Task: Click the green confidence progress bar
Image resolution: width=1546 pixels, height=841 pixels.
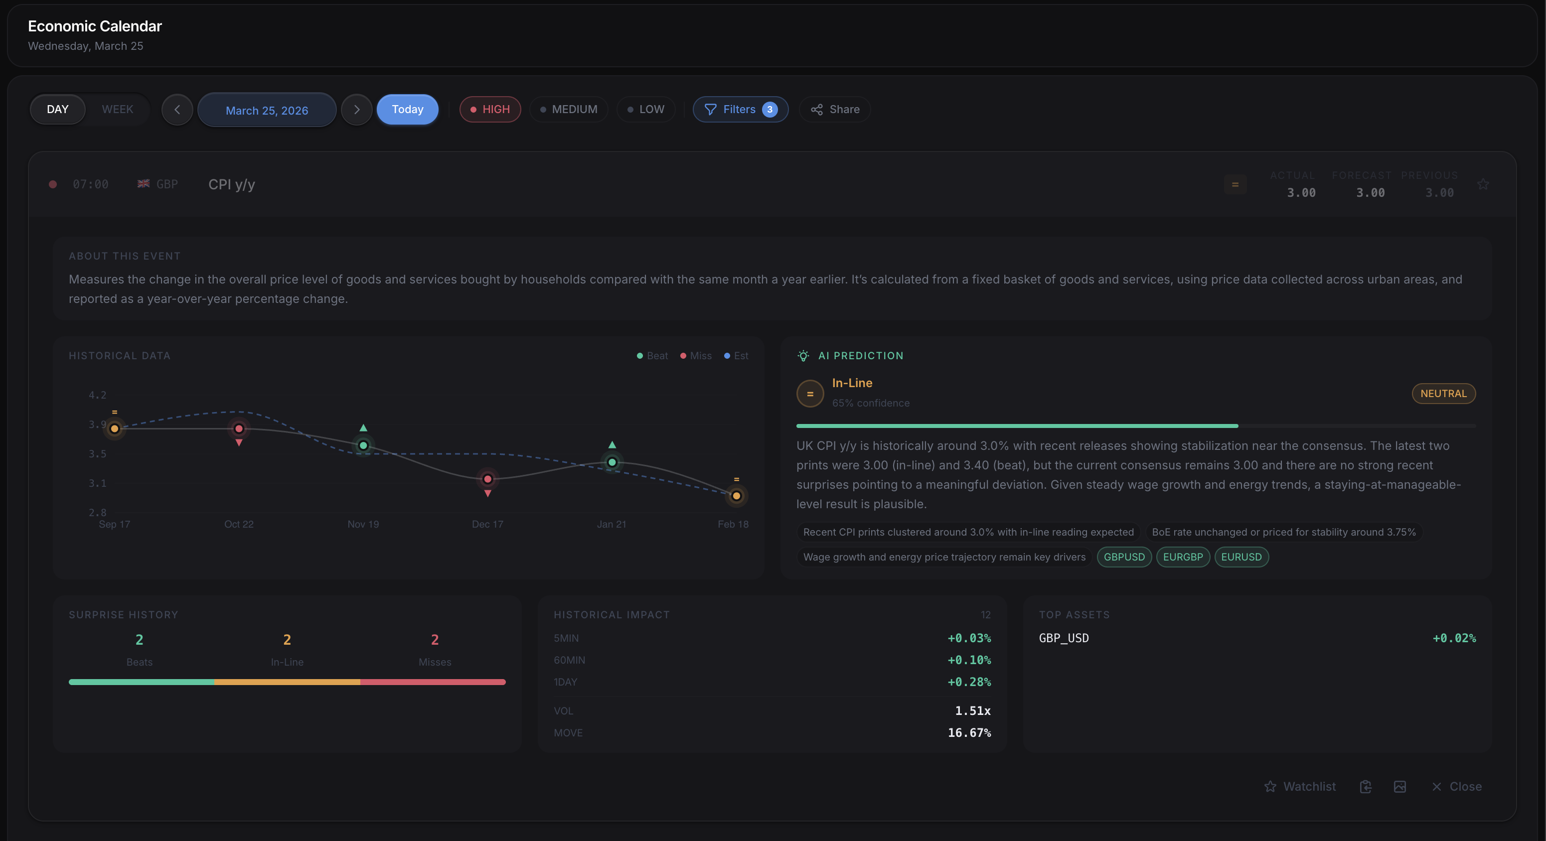Action: tap(1017, 425)
